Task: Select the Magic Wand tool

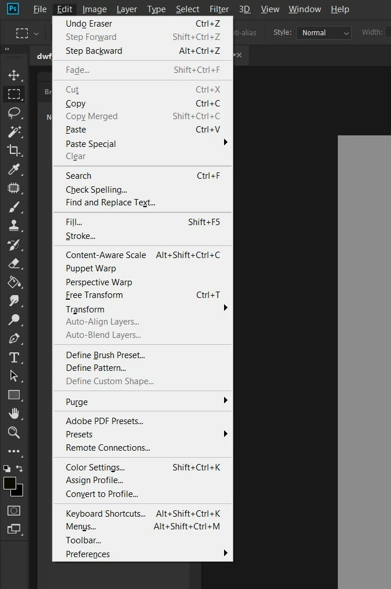Action: [14, 131]
